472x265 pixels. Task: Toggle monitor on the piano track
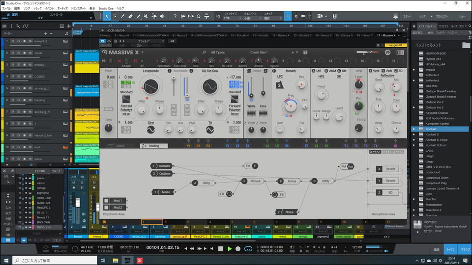click(x=30, y=159)
